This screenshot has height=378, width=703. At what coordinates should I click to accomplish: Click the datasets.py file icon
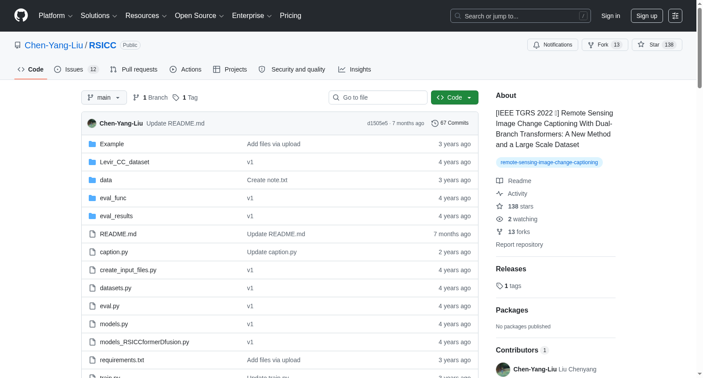pos(92,288)
